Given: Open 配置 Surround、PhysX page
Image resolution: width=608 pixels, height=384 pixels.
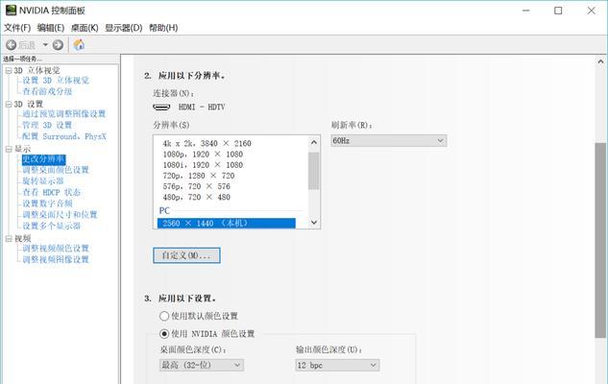Looking at the screenshot, I should tap(64, 136).
